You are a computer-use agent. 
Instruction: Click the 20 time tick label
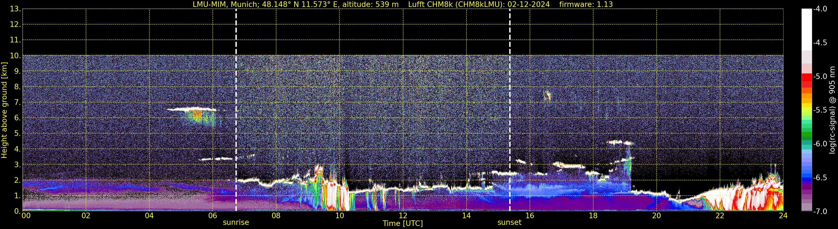pos(657,216)
